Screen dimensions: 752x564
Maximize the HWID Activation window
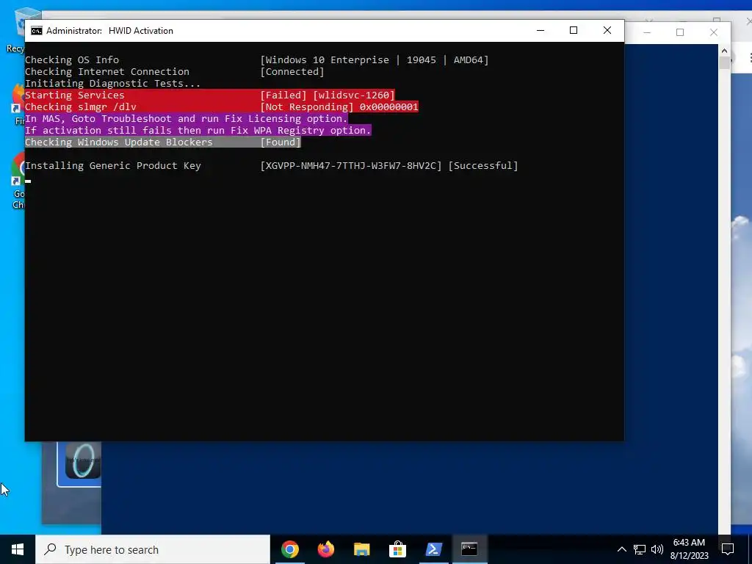[573, 30]
